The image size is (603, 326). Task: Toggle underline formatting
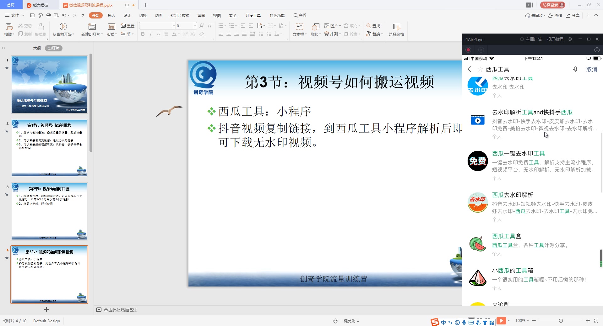pos(159,34)
